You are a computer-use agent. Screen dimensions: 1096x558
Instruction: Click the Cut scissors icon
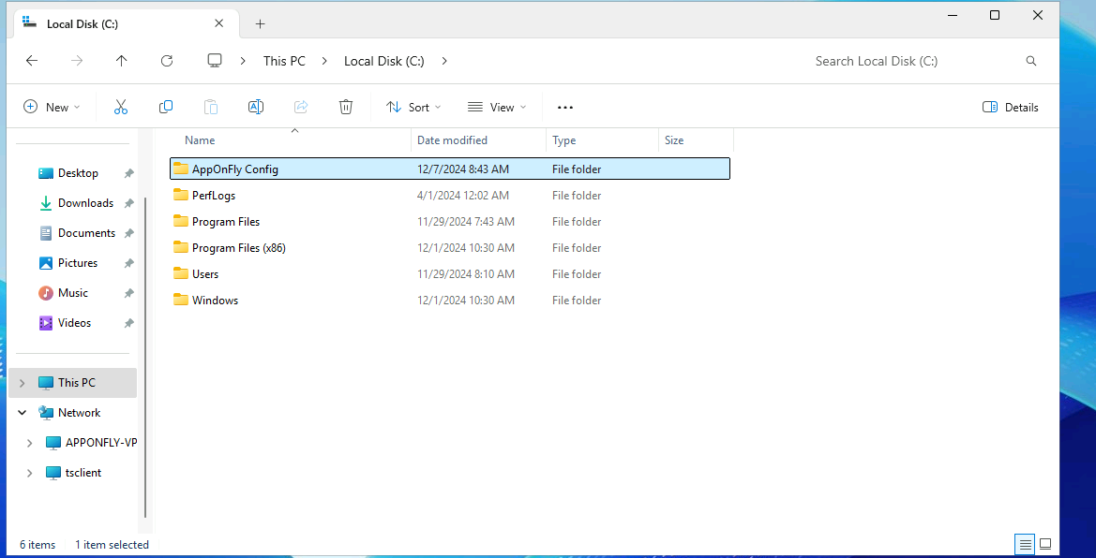tap(121, 108)
